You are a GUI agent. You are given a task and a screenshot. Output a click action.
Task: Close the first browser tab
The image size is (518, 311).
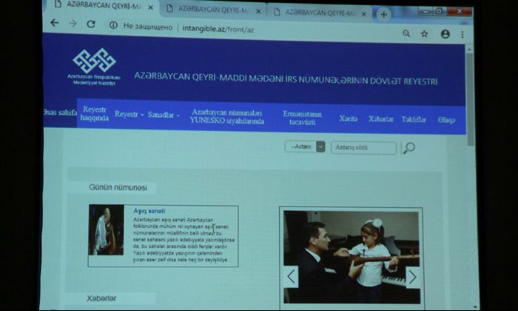pos(150,7)
